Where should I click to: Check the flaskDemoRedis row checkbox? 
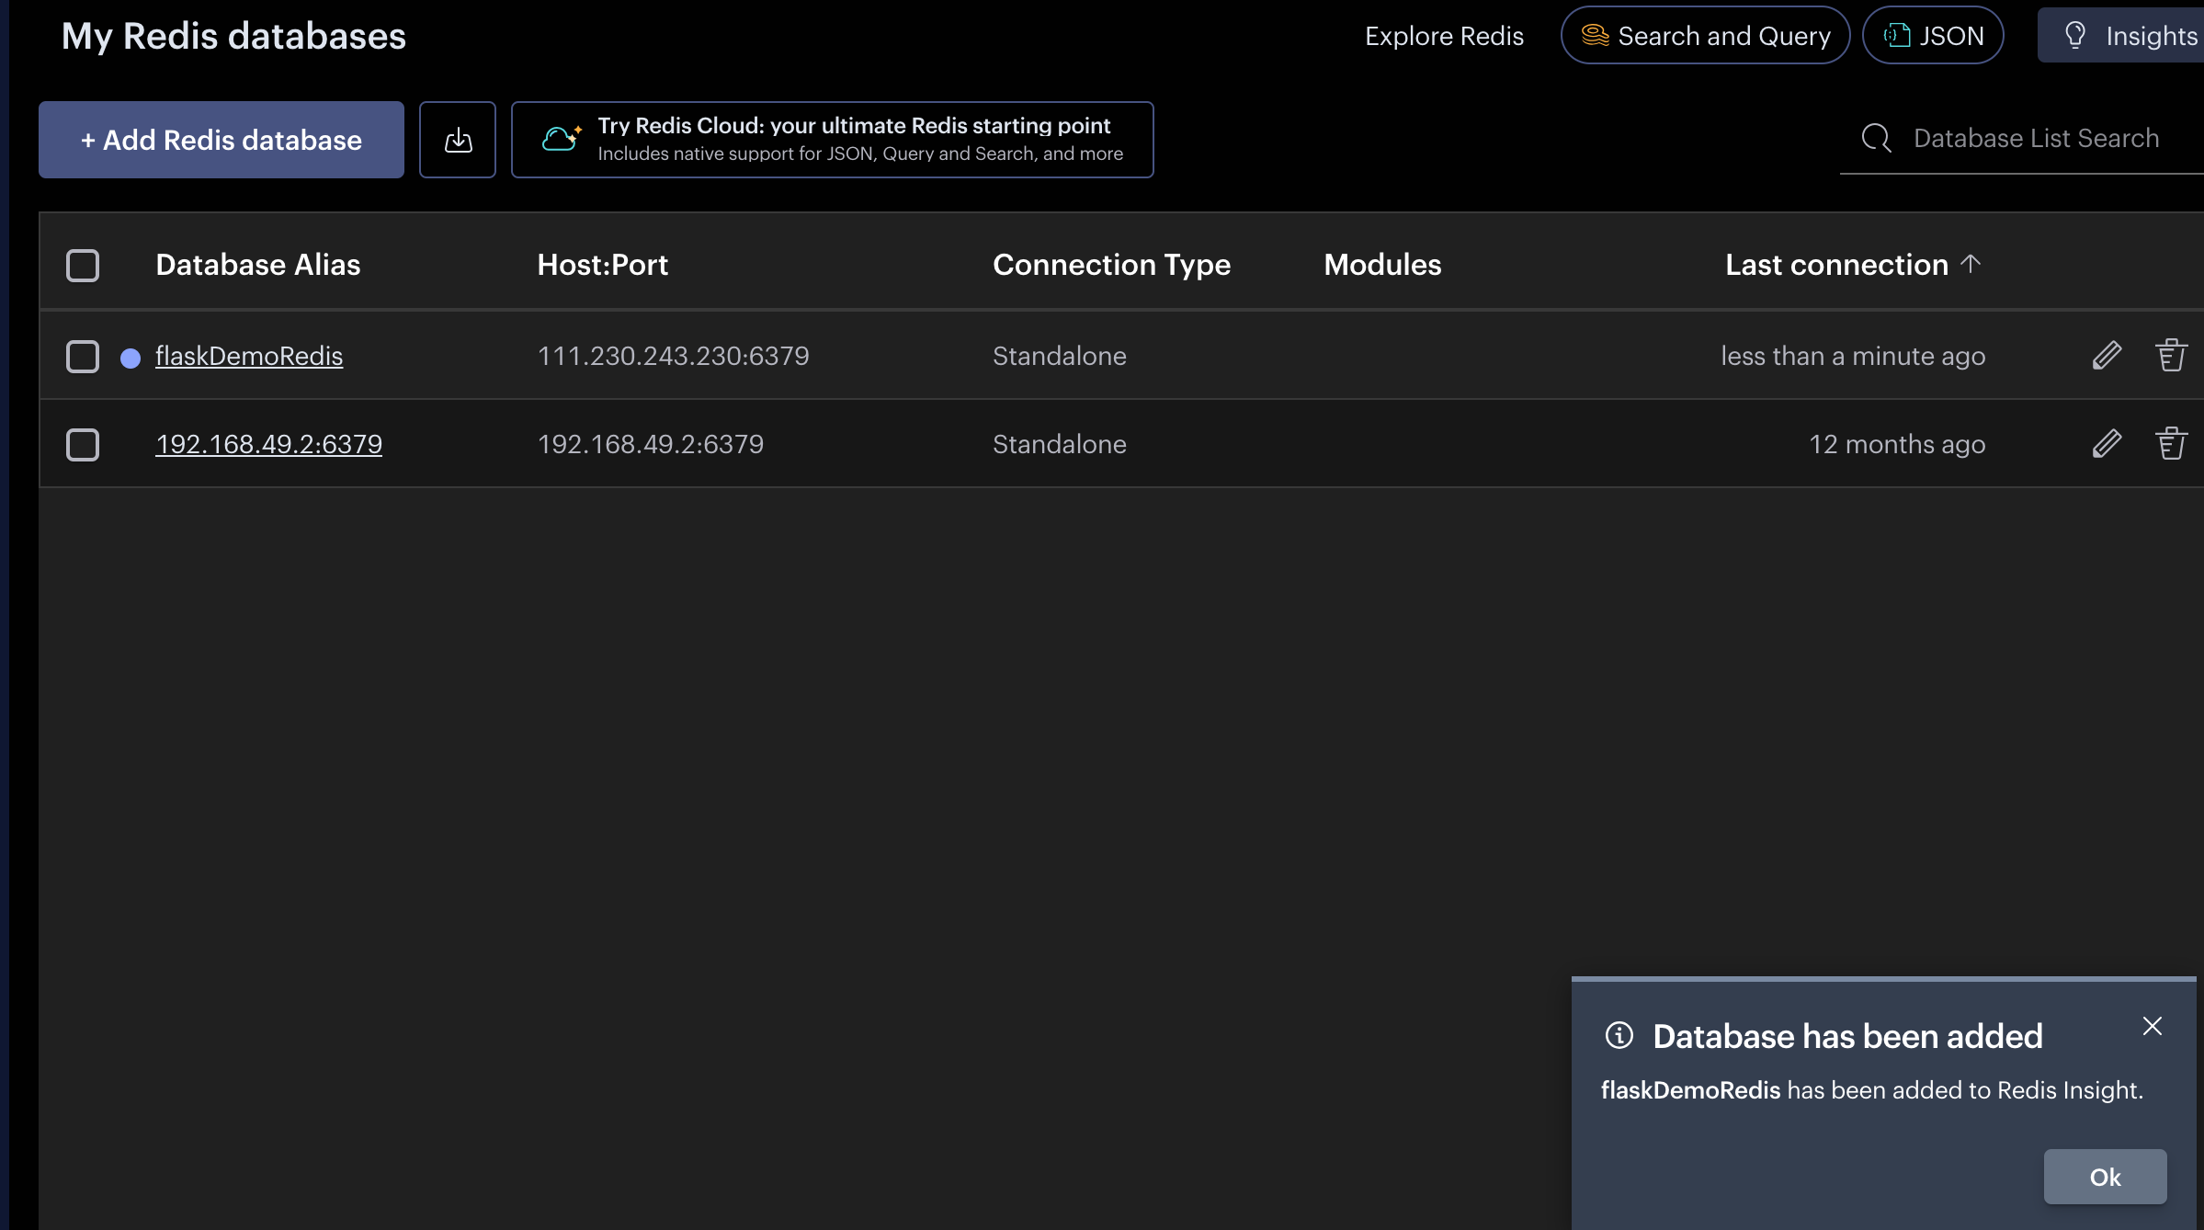(83, 356)
